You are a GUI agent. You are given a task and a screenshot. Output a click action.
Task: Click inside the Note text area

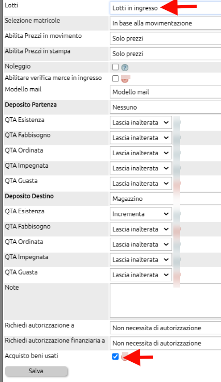166,301
